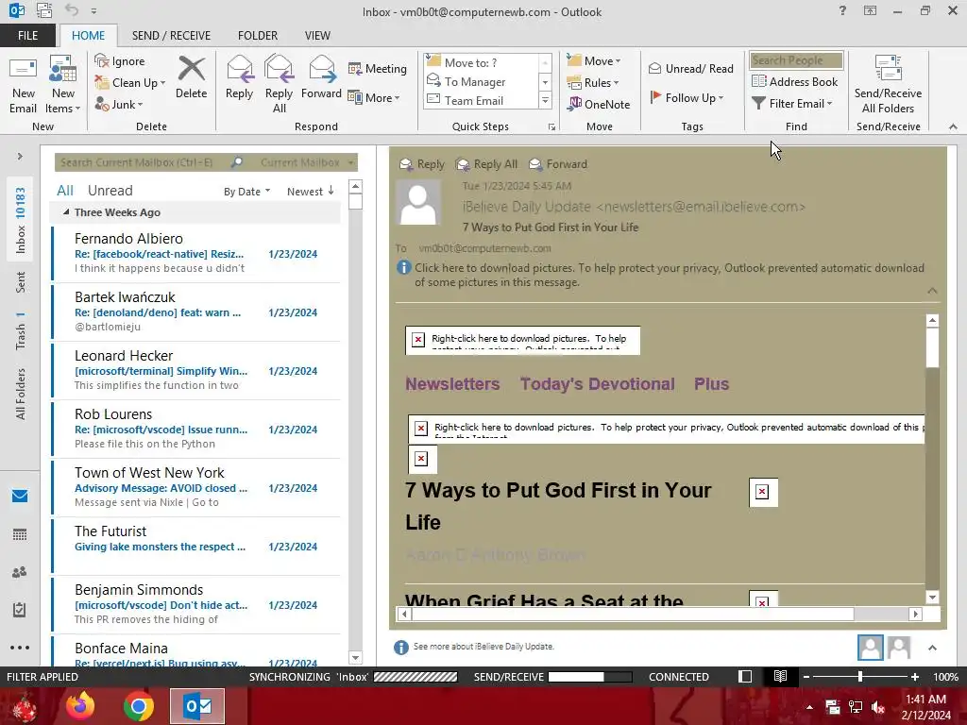Viewport: 967px width, 725px height.
Task: Open the Trash folder
Action: (x=21, y=329)
